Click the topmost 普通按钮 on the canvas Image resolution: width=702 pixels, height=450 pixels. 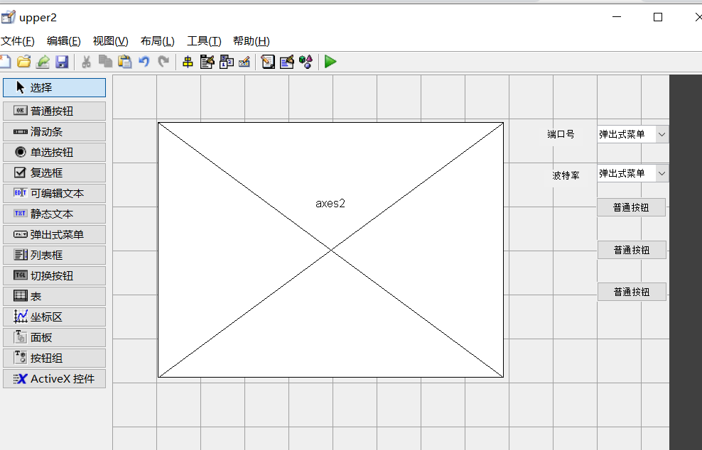tap(631, 207)
